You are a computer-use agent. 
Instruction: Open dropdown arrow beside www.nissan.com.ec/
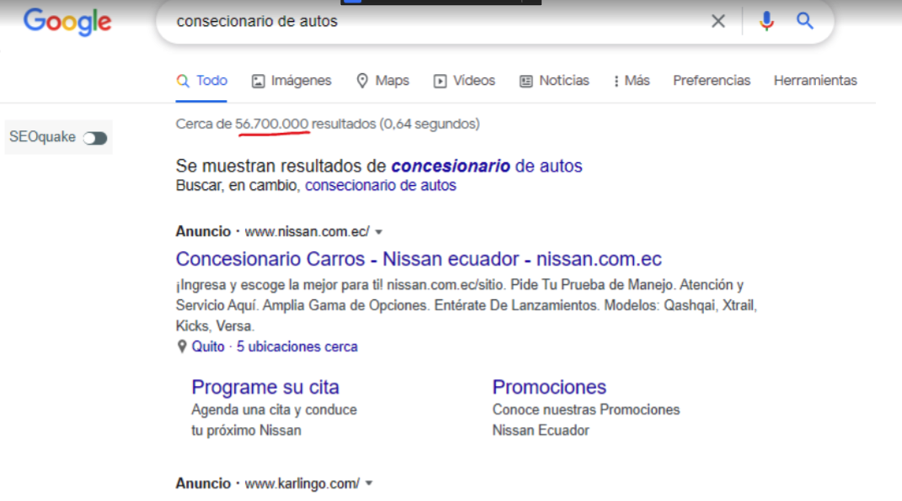[x=378, y=232]
